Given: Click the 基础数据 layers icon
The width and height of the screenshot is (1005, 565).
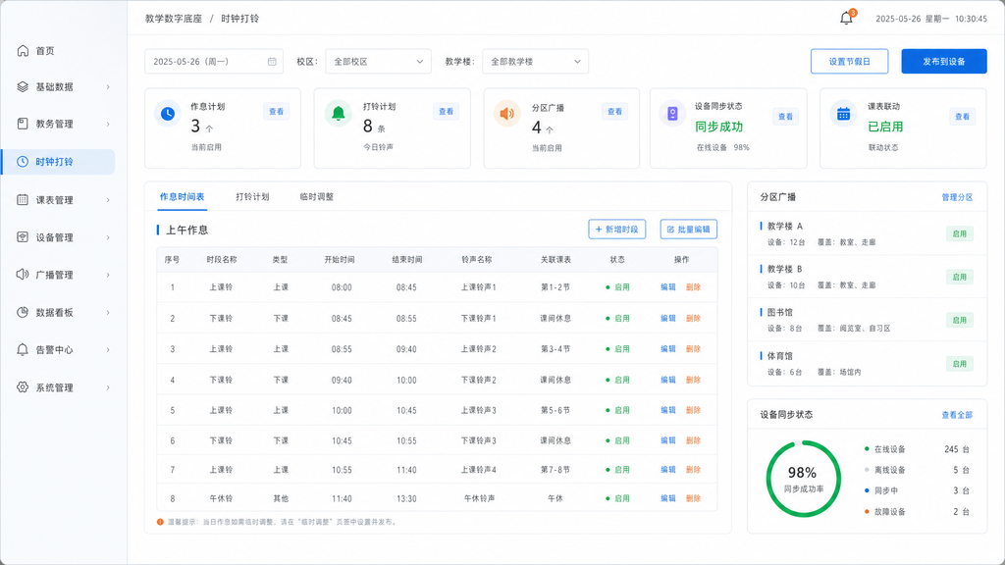Looking at the screenshot, I should (x=23, y=86).
